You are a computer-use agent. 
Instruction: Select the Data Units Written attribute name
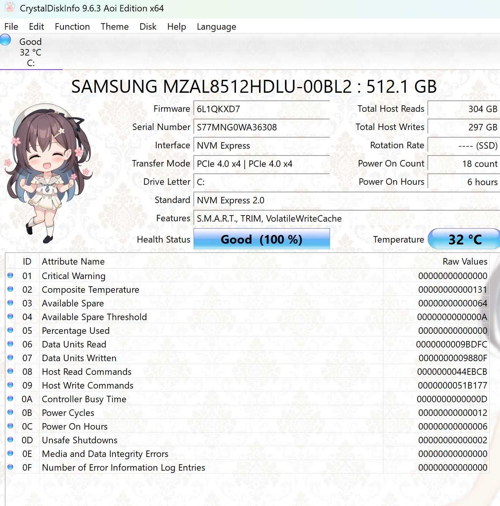[x=79, y=358]
